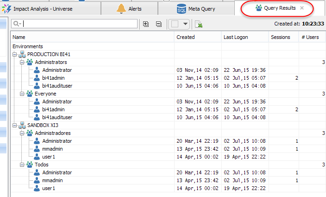Collapse the PRODUCTION BI41 environment node
Viewport: 326px width, 197px height.
[x=14, y=54]
